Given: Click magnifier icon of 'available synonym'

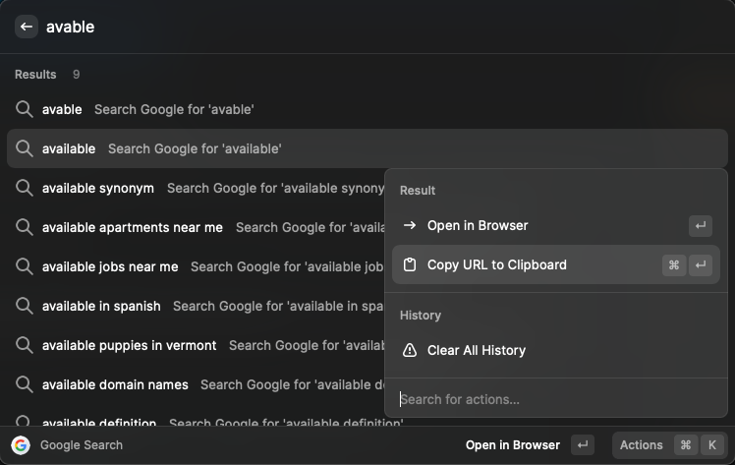Looking at the screenshot, I should (x=24, y=188).
